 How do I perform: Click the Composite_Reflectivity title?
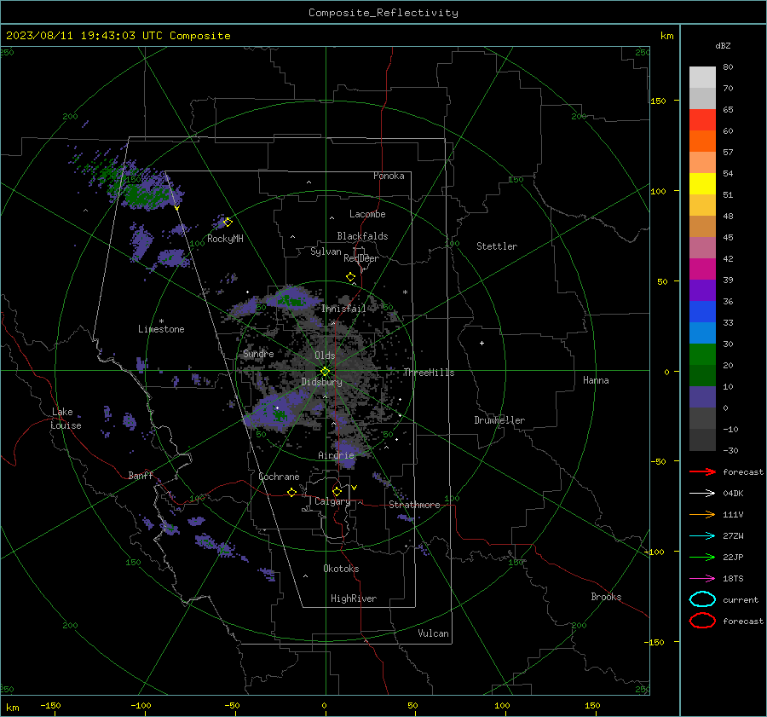[x=383, y=13]
